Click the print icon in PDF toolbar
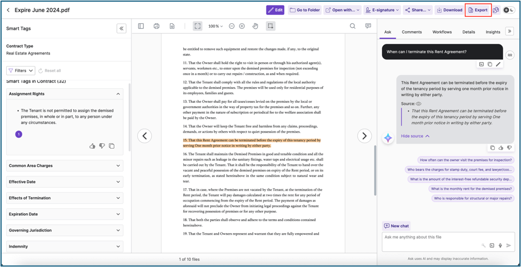Image resolution: width=521 pixels, height=267 pixels. tap(157, 26)
